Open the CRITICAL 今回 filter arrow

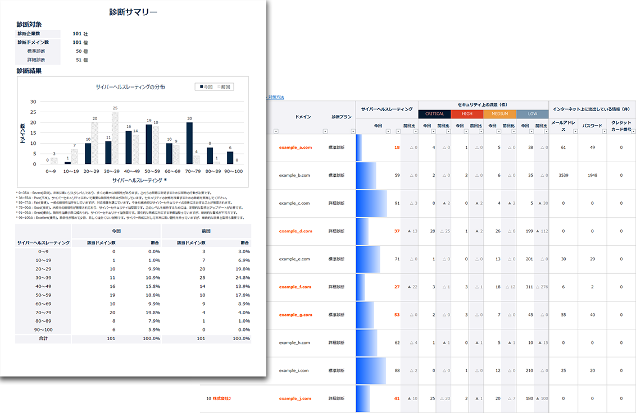coord(434,131)
